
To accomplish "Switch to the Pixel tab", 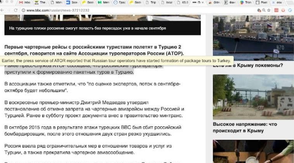I will (x=261, y=2).
